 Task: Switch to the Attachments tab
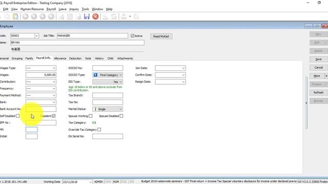point(125,58)
